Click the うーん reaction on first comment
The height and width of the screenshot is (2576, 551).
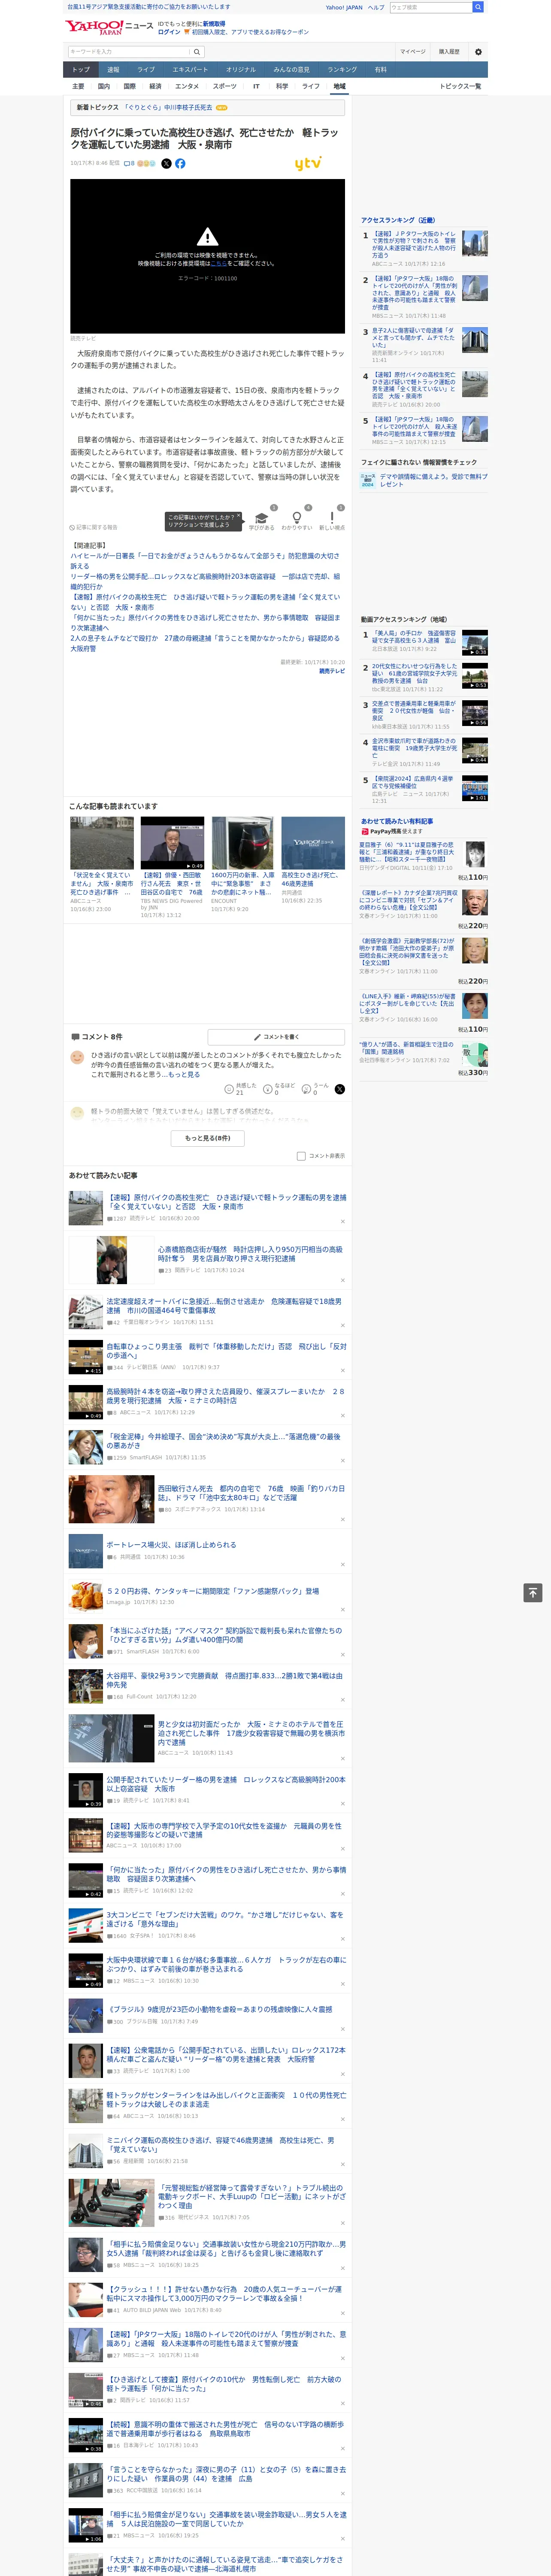click(314, 1088)
